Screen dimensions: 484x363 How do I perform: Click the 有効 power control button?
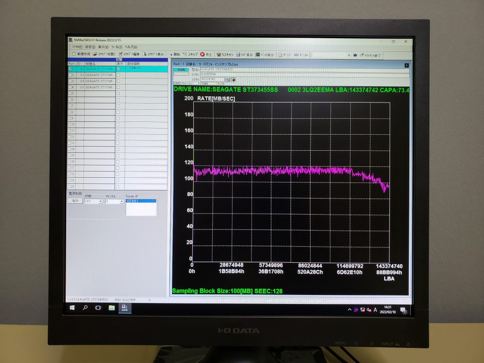[75, 201]
